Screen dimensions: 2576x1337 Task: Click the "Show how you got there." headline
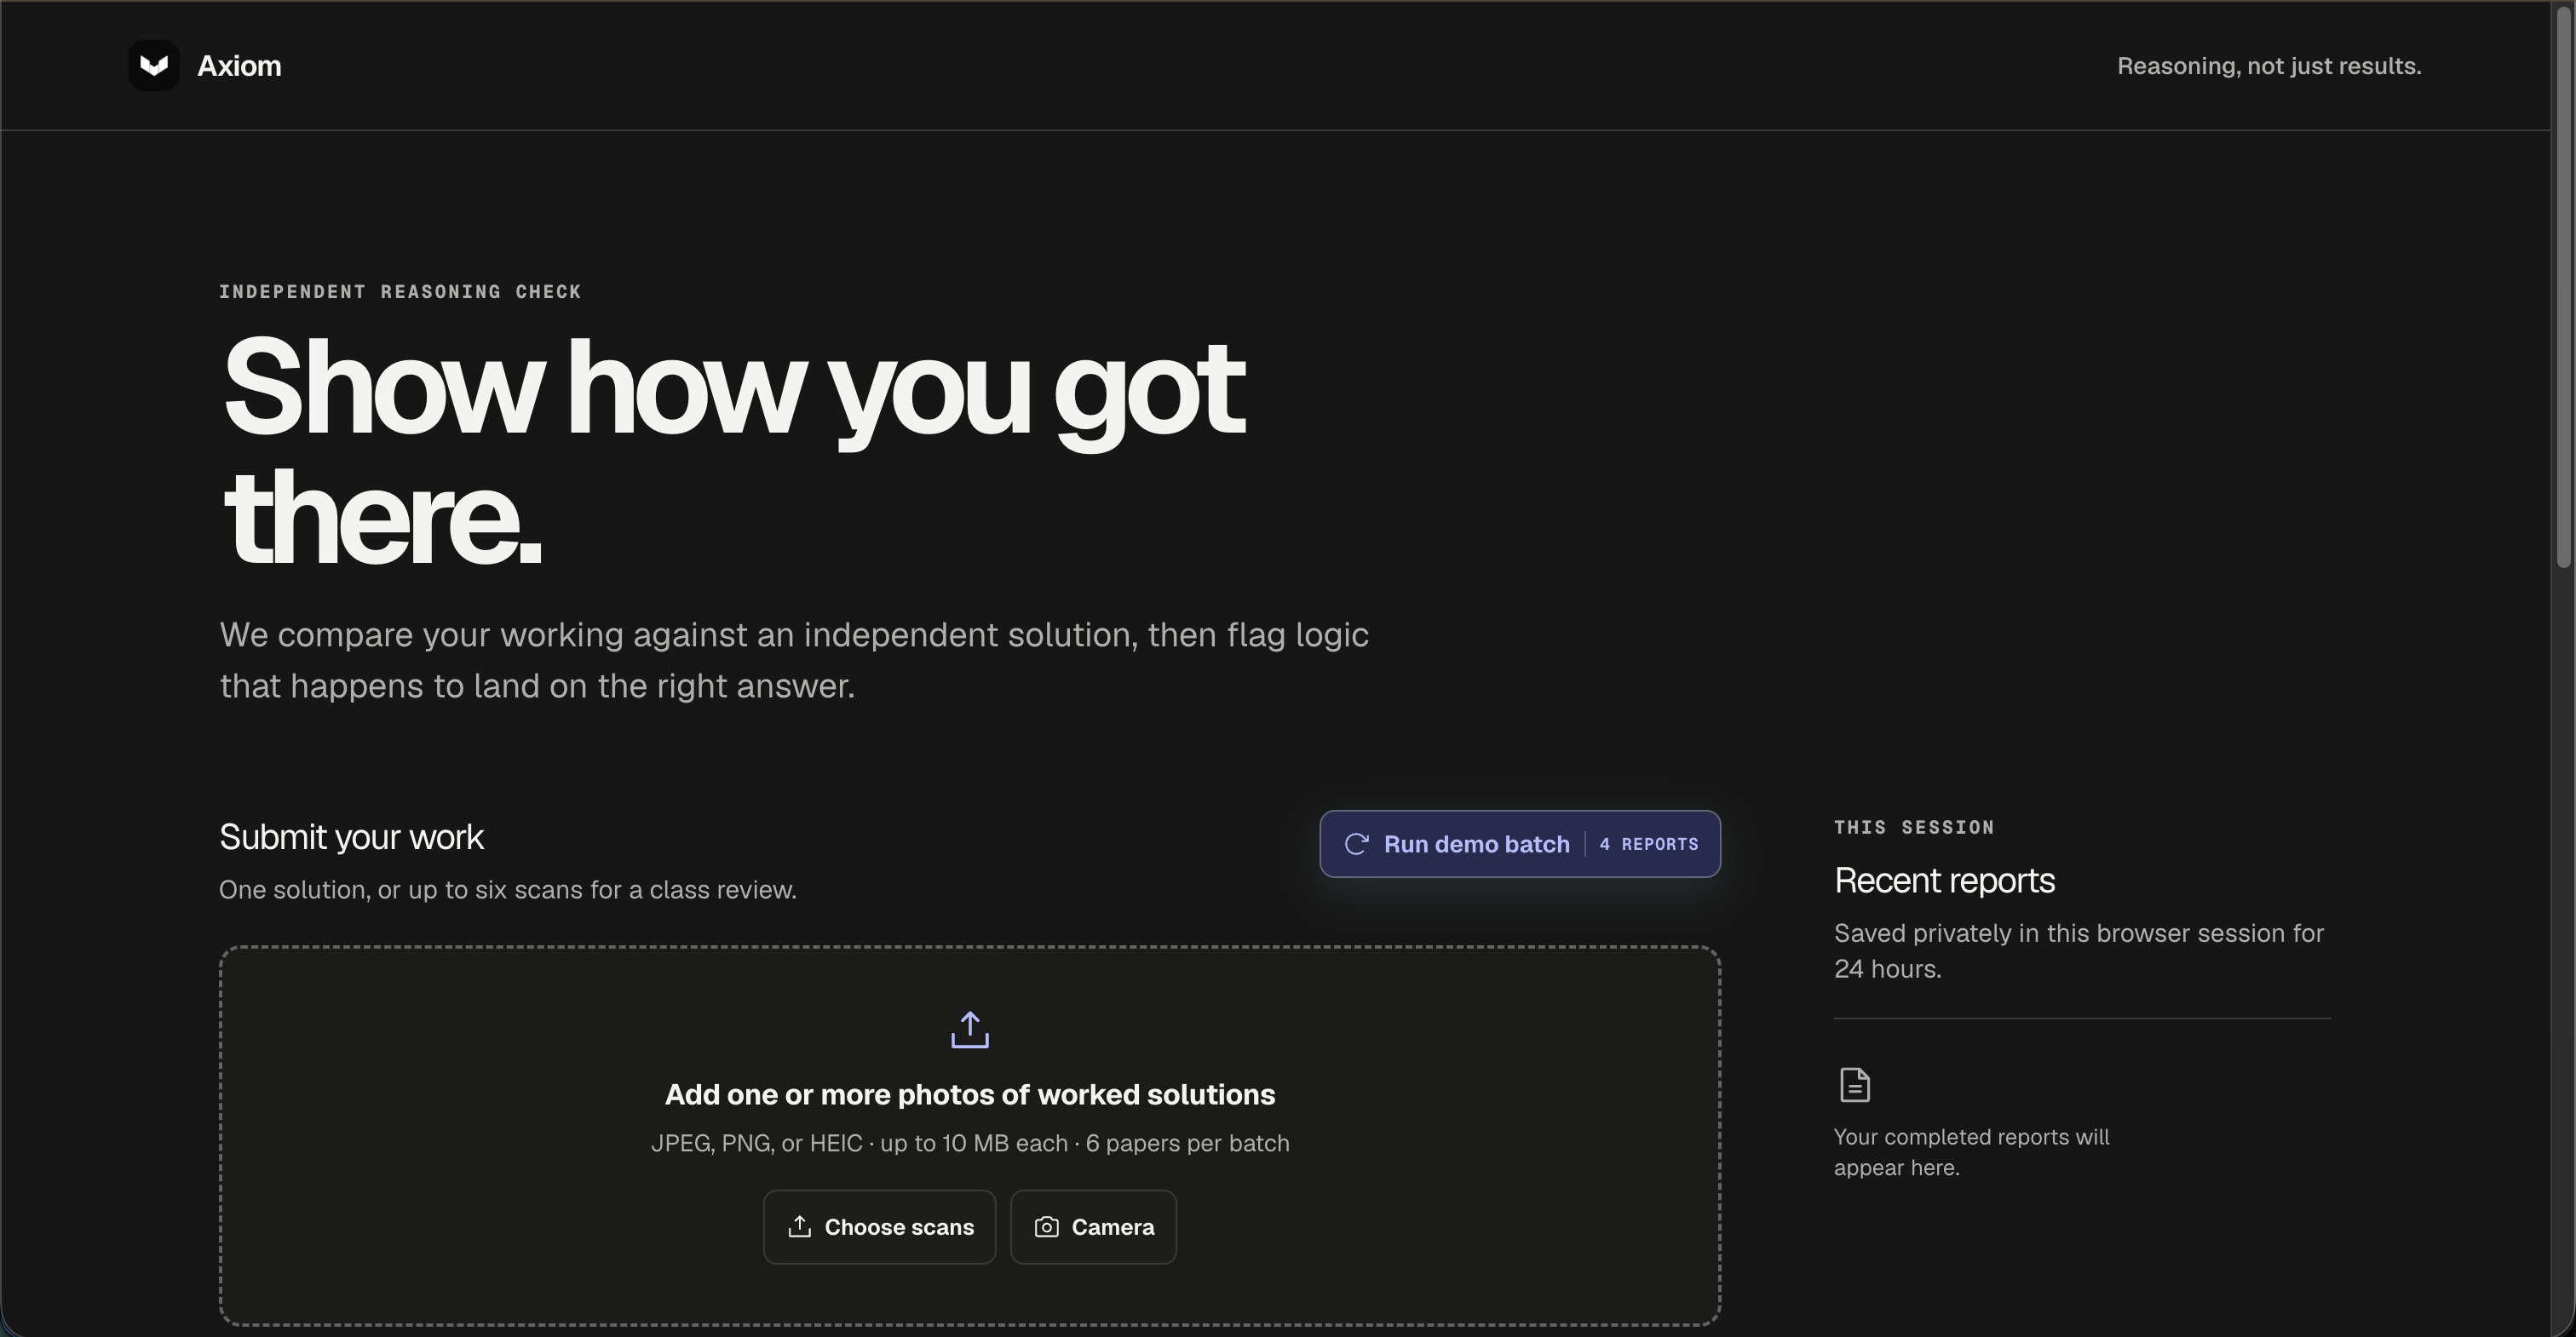click(x=733, y=451)
